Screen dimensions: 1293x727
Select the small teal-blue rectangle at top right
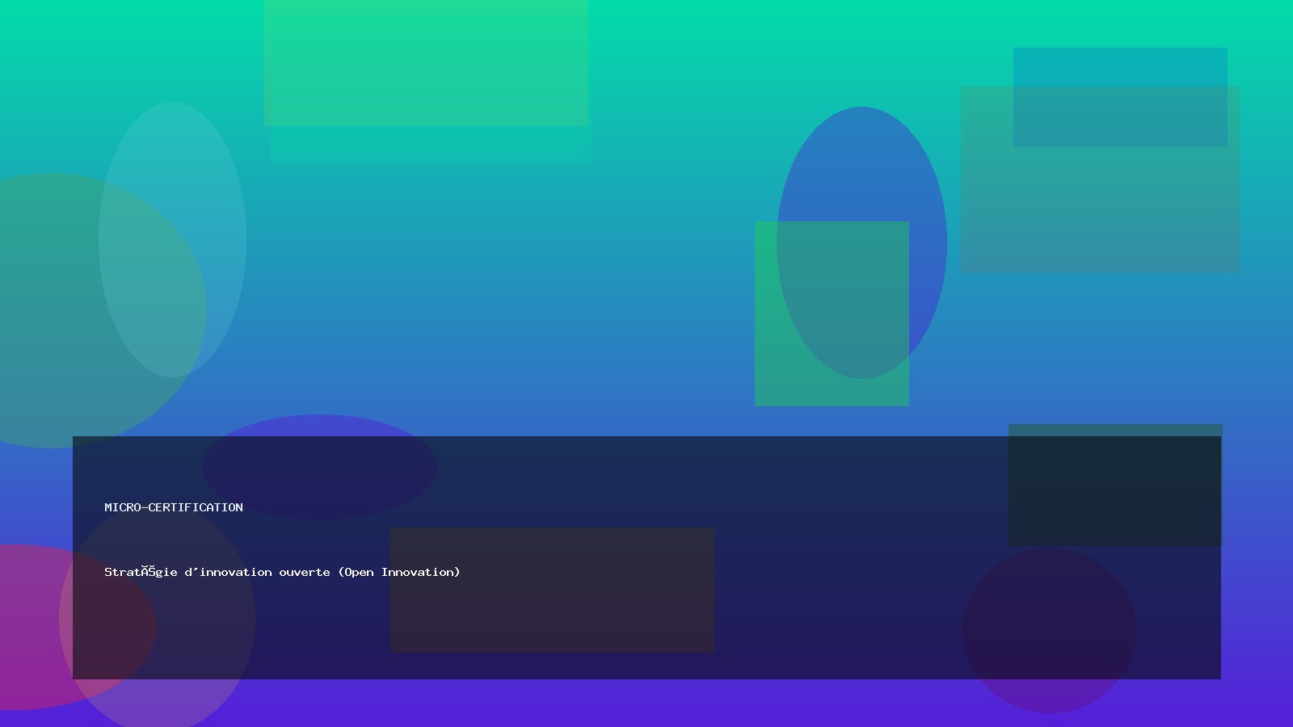coord(1120,66)
